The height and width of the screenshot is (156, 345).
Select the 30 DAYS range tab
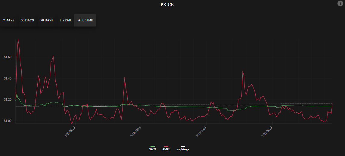coord(27,20)
